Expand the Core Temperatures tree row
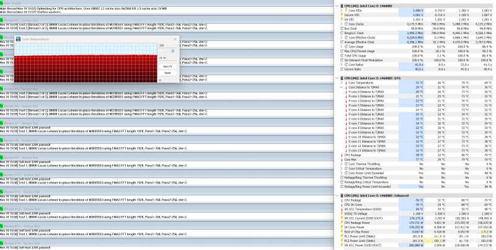The image size is (496, 250). 340,83
